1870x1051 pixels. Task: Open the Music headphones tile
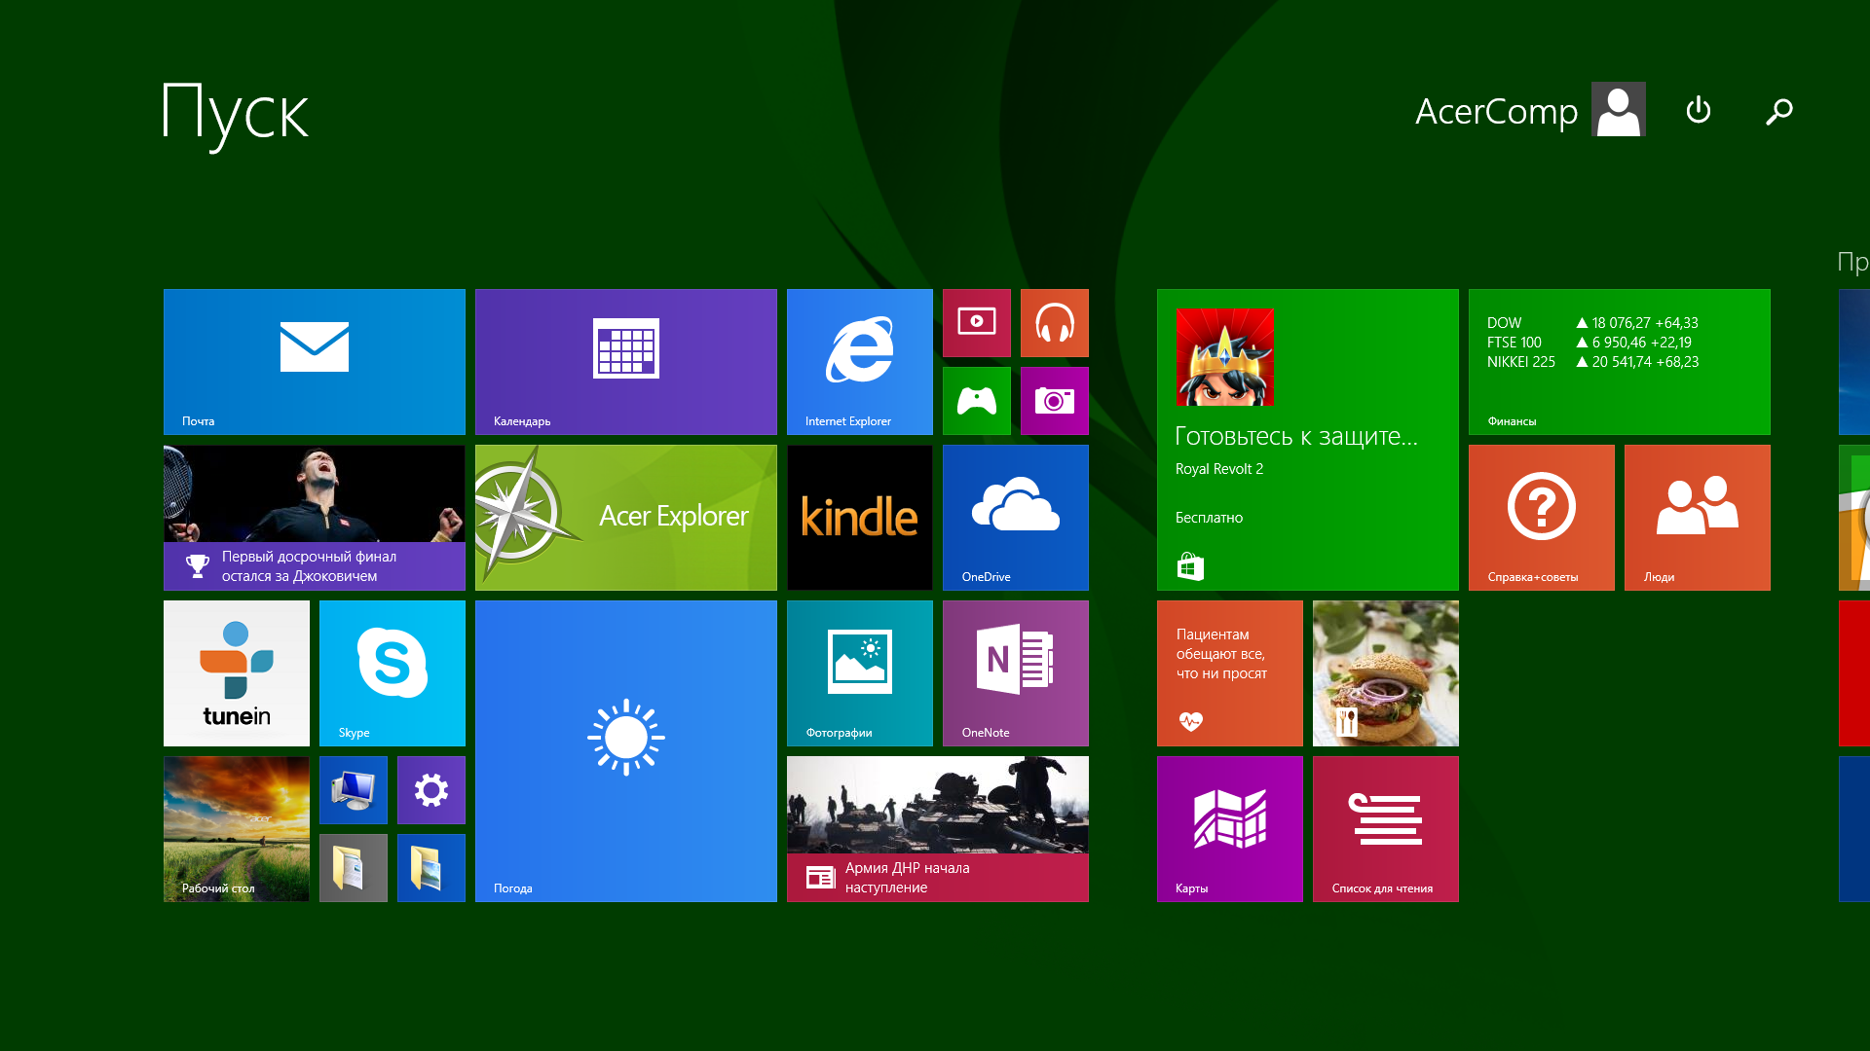1054,322
